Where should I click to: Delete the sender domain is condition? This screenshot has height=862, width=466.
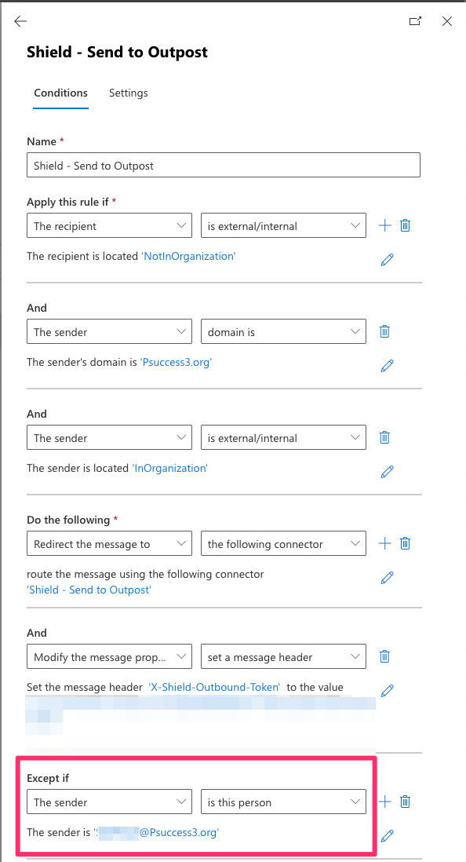point(385,331)
